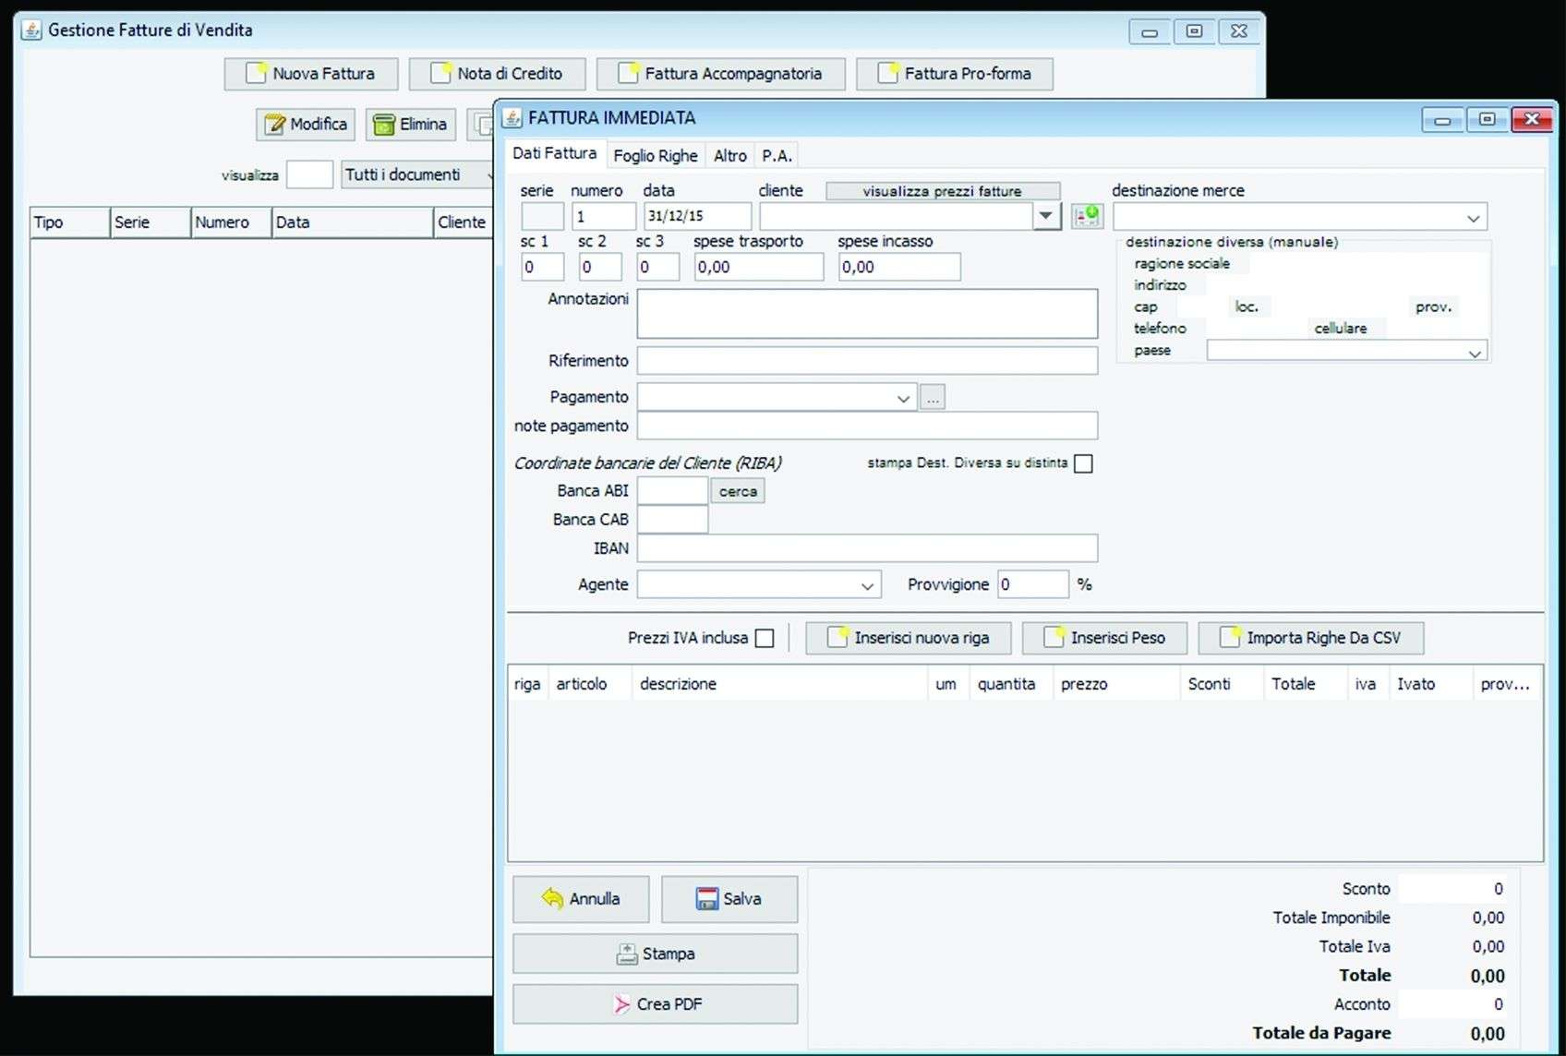The image size is (1566, 1056).
Task: Create a Nuova Fattura document
Action: (311, 74)
